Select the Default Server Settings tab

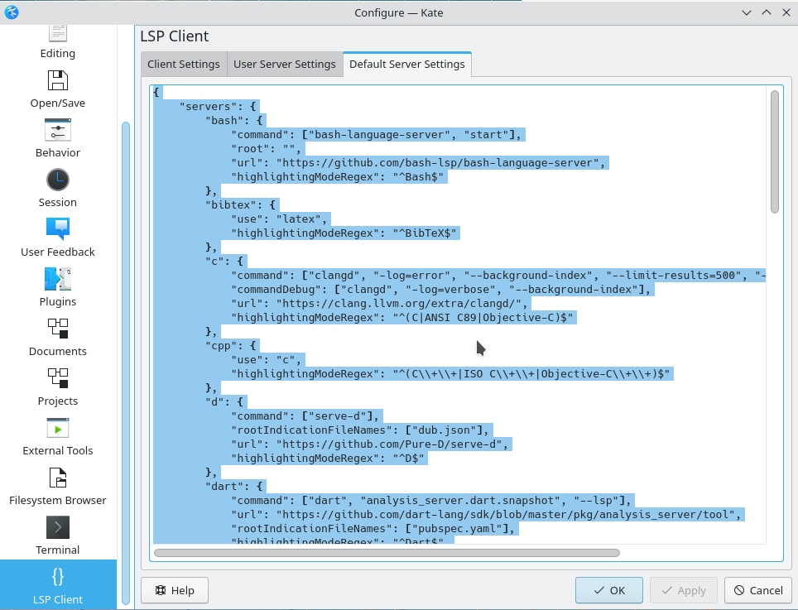(x=407, y=64)
